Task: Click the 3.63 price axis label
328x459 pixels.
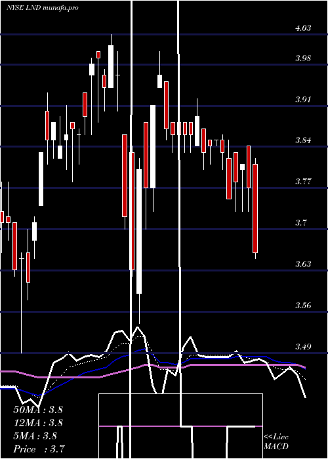Action: 303,264
